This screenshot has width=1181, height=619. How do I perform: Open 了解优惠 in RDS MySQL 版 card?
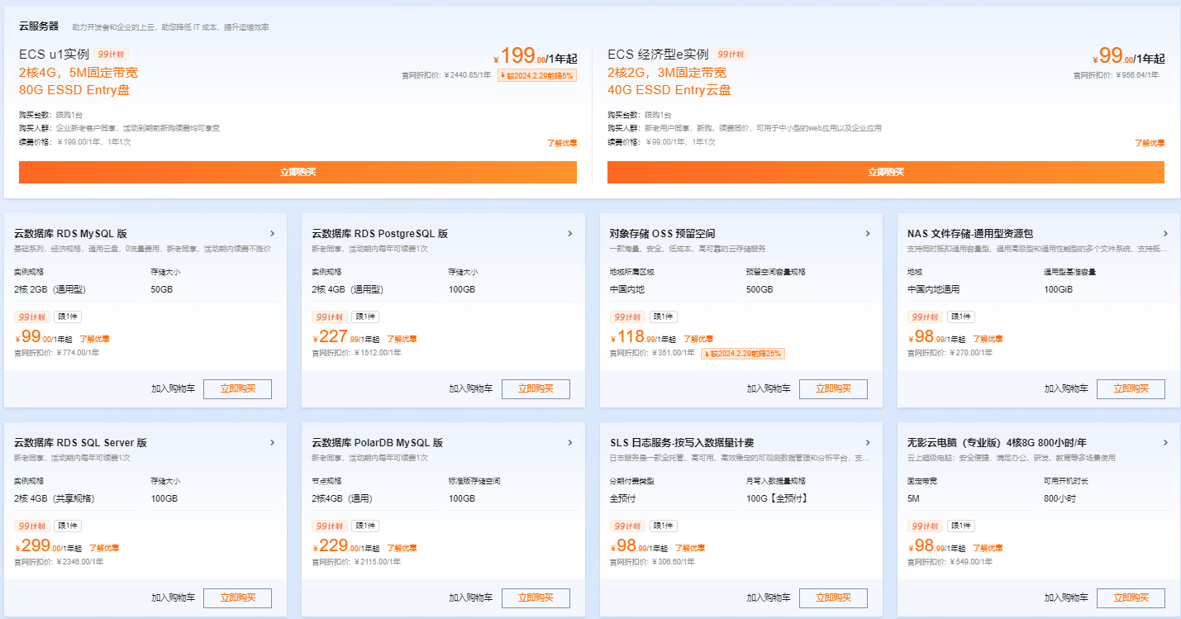pyautogui.click(x=94, y=339)
